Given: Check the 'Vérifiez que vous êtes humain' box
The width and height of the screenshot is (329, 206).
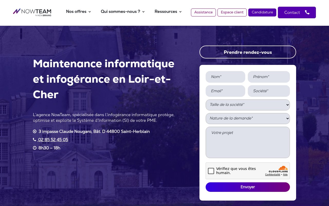Looking at the screenshot, I should pos(211,171).
